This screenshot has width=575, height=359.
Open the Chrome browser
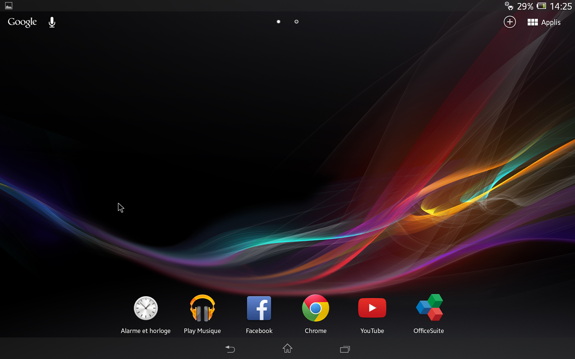(x=315, y=308)
